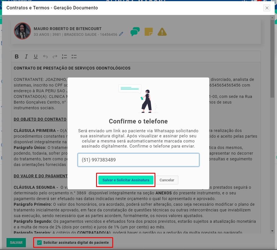The image size is (277, 250).
Task: Click the document vertical scrollbar
Action: [272, 85]
